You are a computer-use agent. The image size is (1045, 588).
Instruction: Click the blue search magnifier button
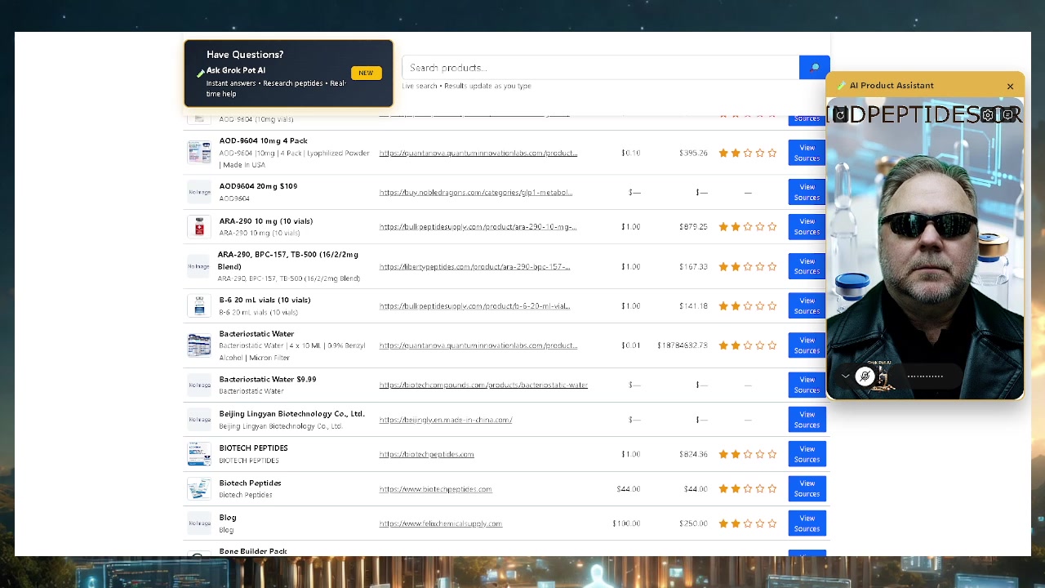(x=814, y=68)
